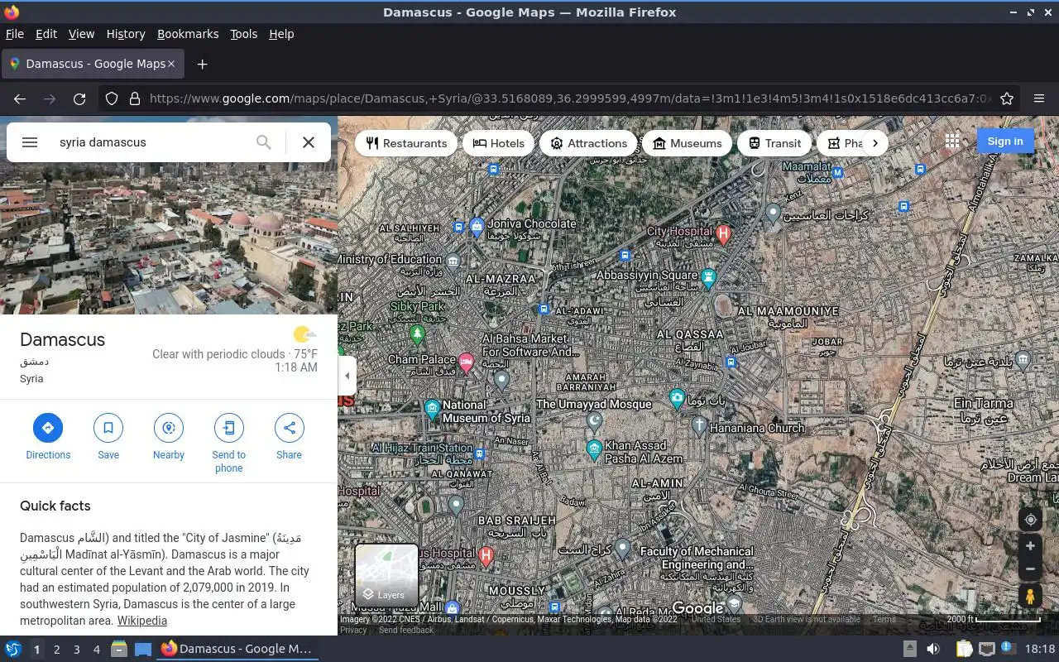Zoom out with the minus button
The width and height of the screenshot is (1059, 662).
pos(1030,569)
